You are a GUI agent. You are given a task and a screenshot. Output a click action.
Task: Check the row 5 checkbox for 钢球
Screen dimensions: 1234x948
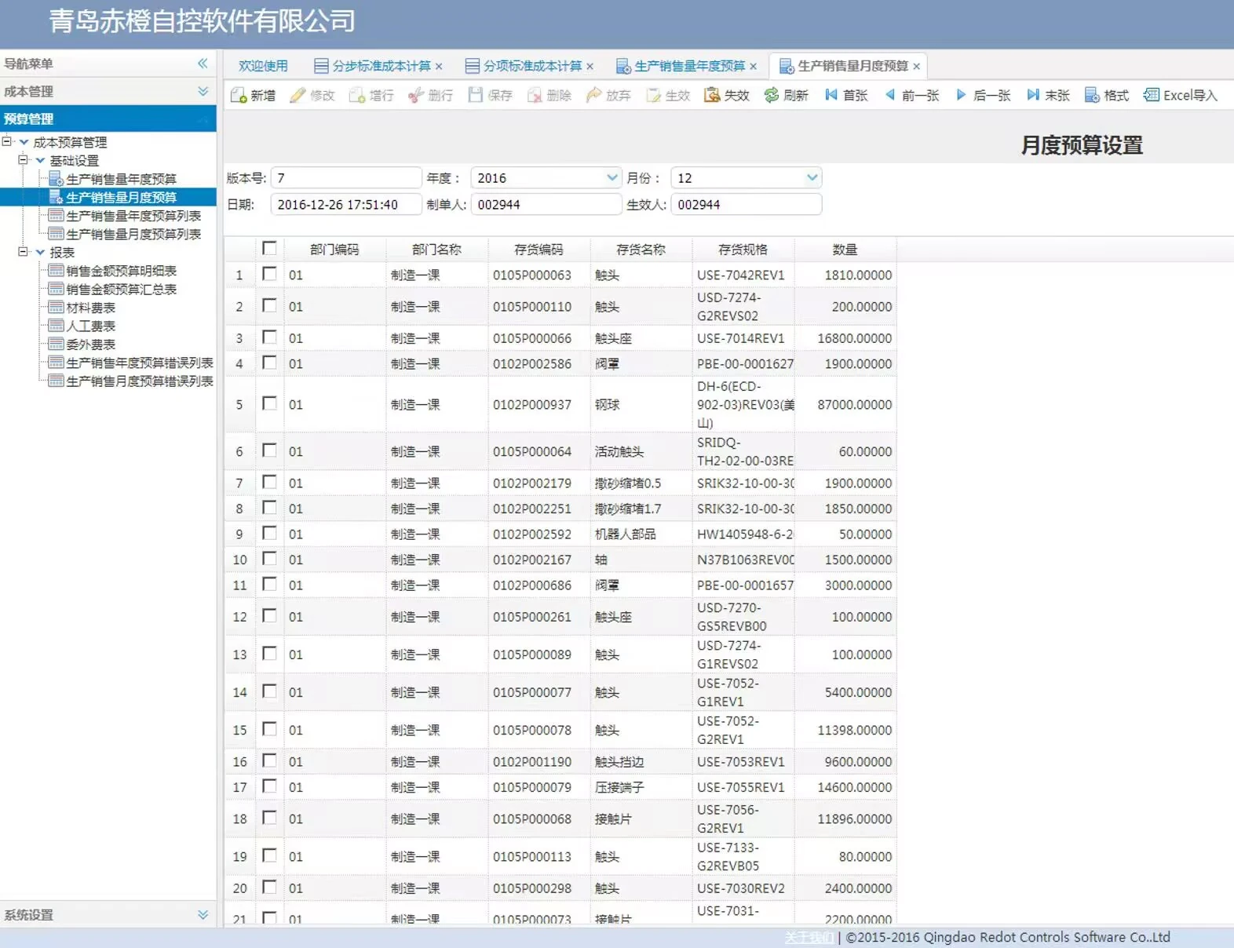(x=269, y=403)
